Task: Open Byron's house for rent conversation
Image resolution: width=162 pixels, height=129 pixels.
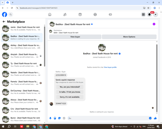Action: tap(22, 119)
